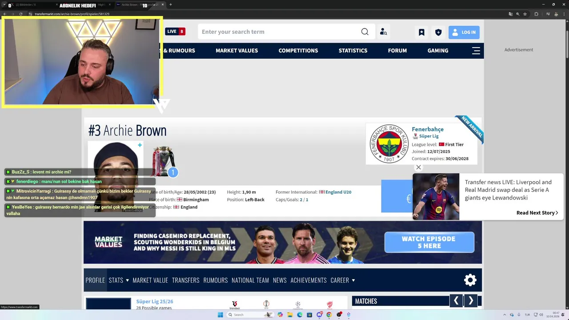Click the search magnifier icon in Transfermarkt search bar

tap(365, 32)
